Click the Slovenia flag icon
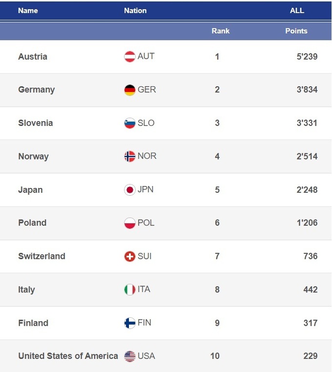Screen dimensions: 332x372 129,123
